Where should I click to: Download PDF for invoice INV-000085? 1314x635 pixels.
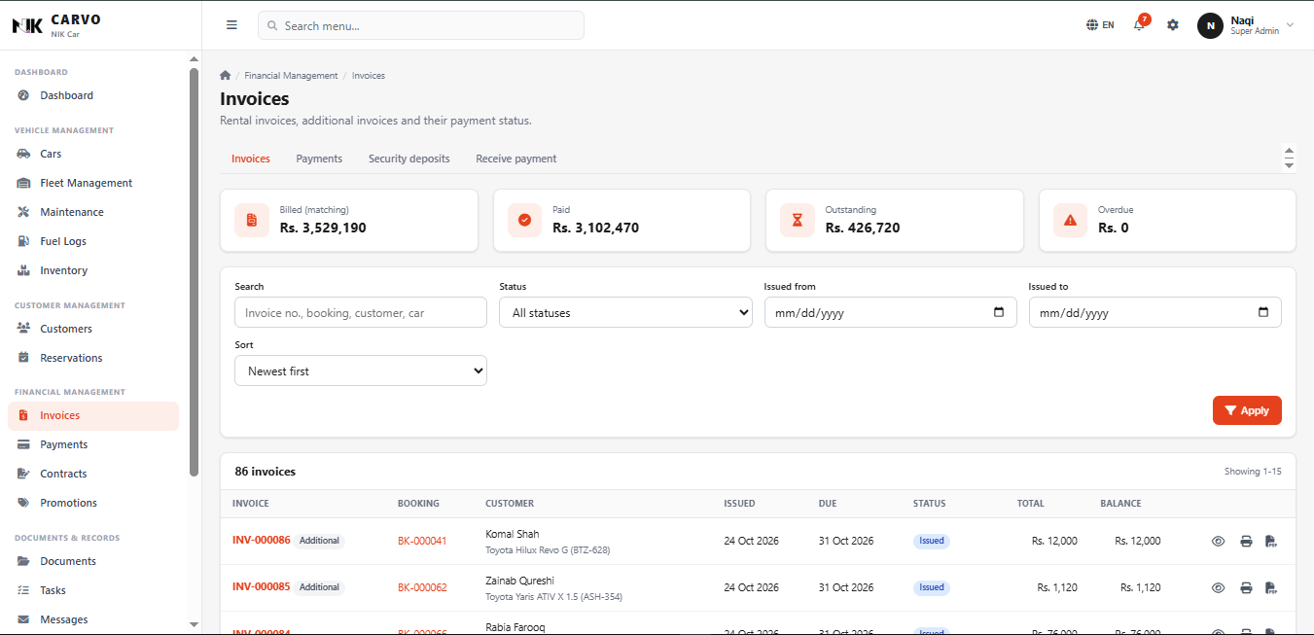(1270, 588)
